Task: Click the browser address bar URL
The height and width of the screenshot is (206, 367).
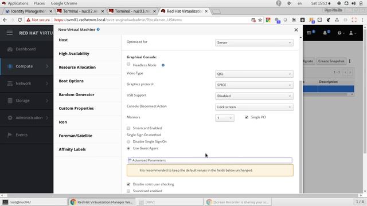Action: [x=118, y=20]
